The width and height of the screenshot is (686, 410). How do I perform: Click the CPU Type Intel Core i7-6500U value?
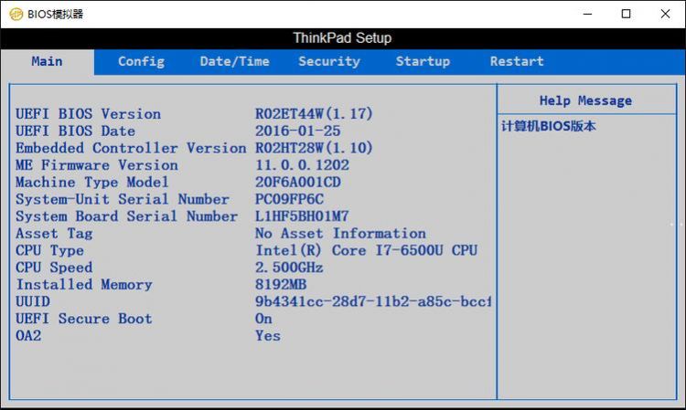(x=366, y=250)
